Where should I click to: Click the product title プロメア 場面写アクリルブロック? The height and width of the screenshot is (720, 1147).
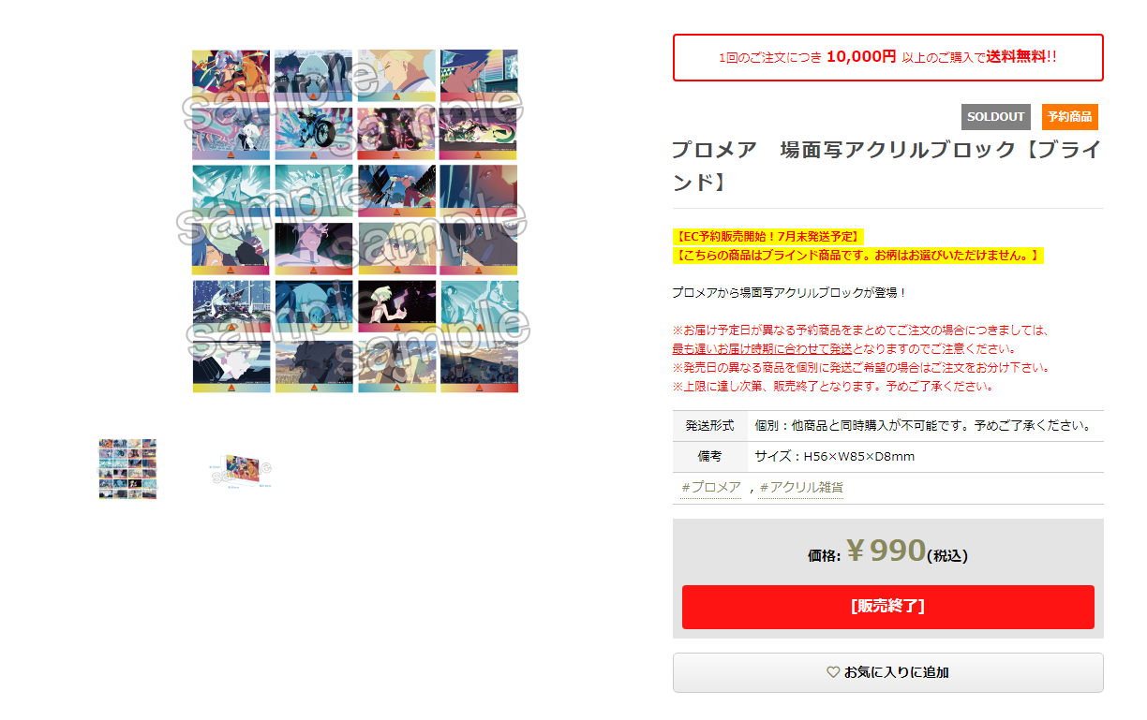point(887,165)
